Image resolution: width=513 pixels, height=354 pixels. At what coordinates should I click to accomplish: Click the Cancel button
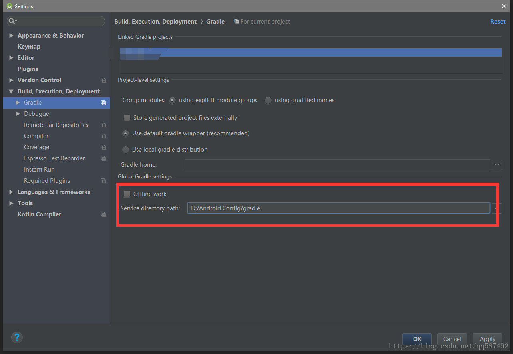[452, 339]
